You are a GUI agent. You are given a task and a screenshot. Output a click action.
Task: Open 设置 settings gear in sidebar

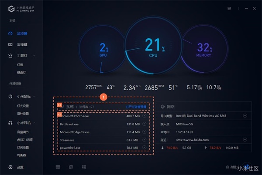pyautogui.click(x=10, y=167)
